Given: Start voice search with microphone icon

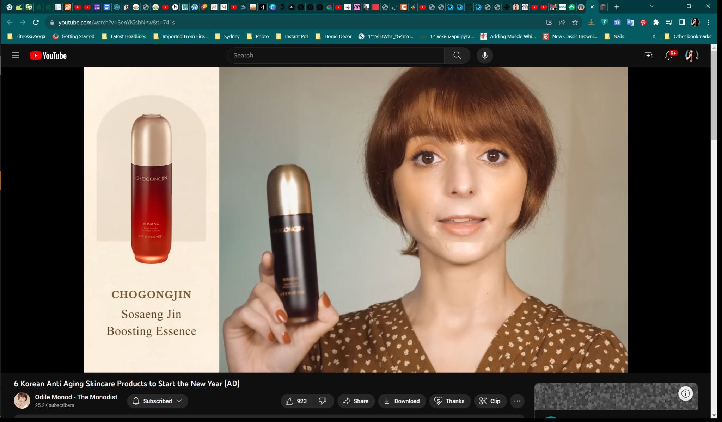Looking at the screenshot, I should point(485,55).
